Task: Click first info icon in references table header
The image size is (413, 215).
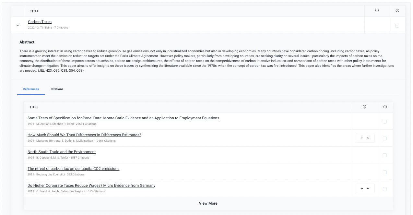Action: coord(364,107)
